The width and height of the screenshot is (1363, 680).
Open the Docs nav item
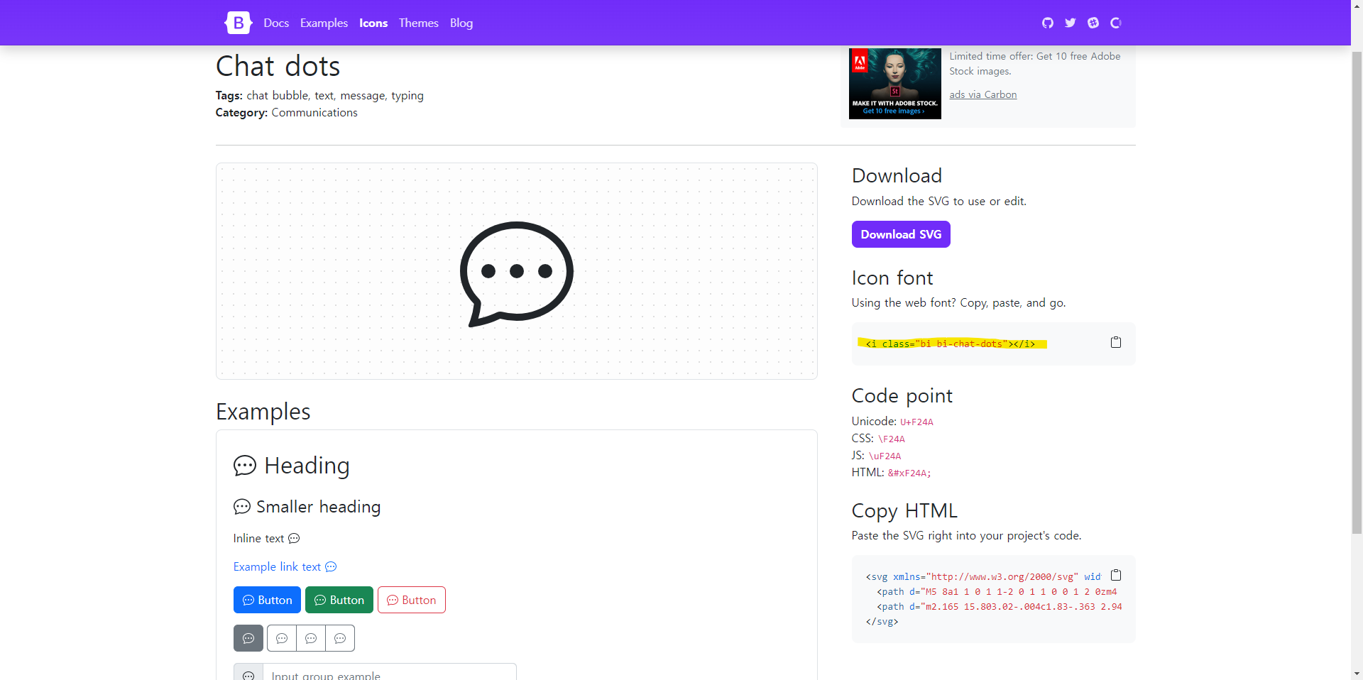pyautogui.click(x=275, y=23)
